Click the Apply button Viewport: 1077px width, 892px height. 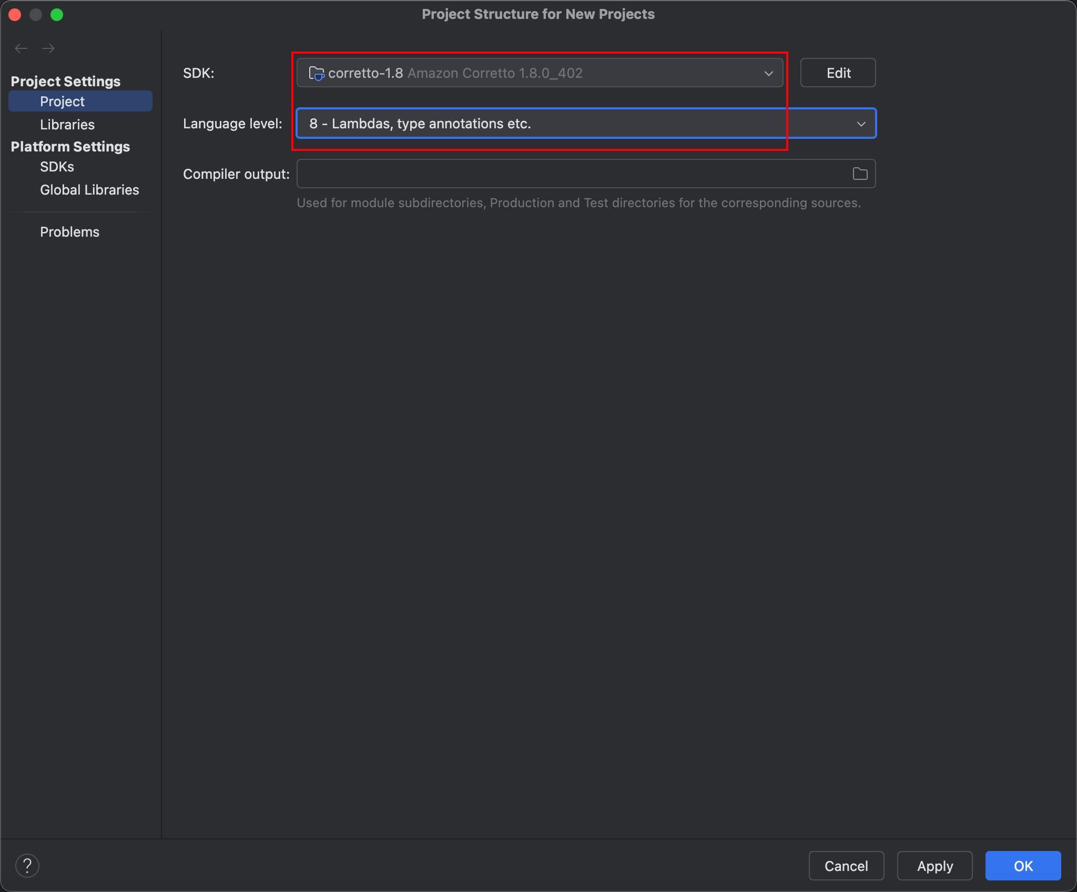click(x=934, y=866)
